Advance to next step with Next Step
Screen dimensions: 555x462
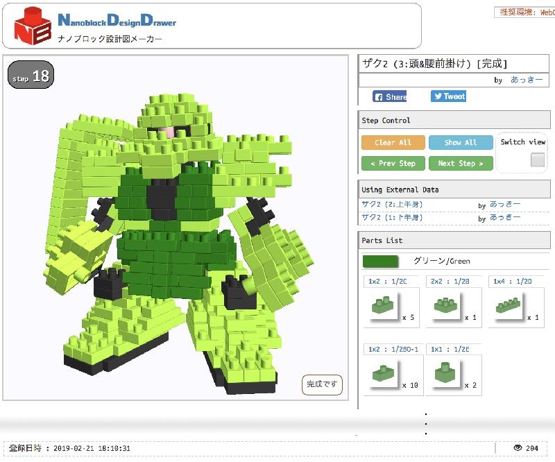461,163
